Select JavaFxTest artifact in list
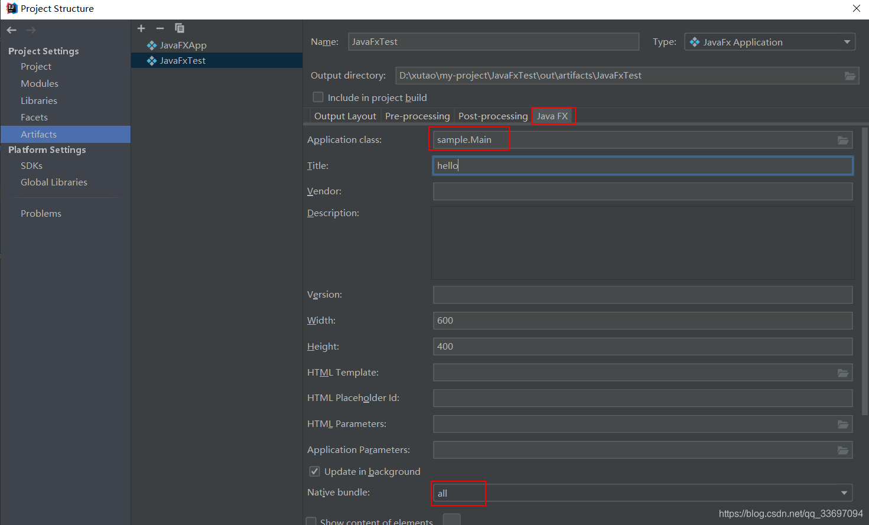This screenshot has height=525, width=869. 216,61
